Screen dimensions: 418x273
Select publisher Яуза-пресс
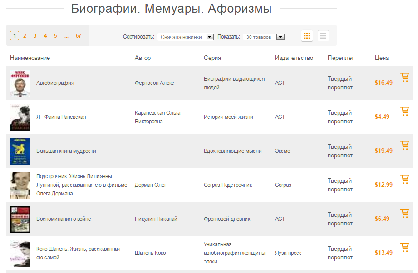pyautogui.click(x=288, y=253)
